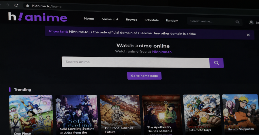Open the Home menu item
The image size is (259, 135).
(89, 19)
